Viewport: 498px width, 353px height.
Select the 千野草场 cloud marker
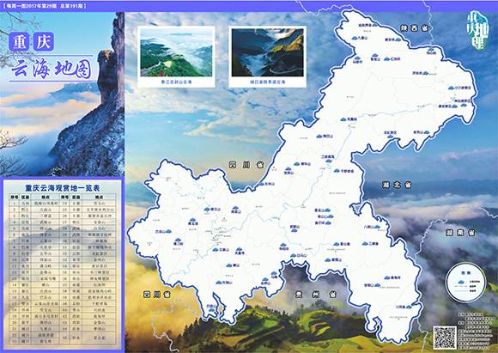pos(337,171)
